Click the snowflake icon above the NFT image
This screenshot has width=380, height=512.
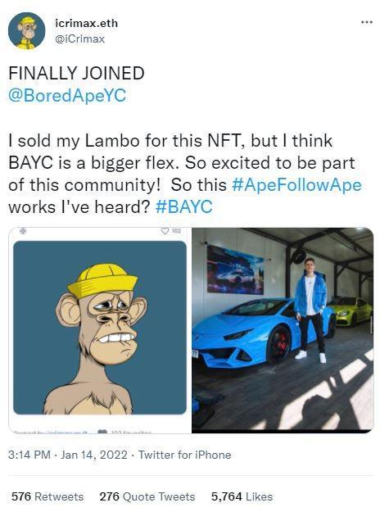point(23,231)
